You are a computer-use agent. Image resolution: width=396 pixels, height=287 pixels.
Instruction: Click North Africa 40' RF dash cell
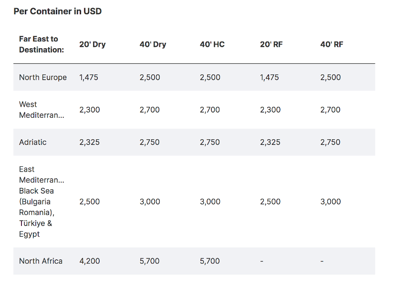click(322, 261)
